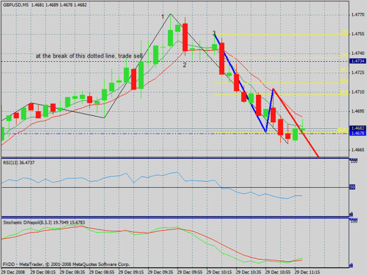Image resolution: width=367 pixels, height=276 pixels.
Task: Click the 1.4678 blue price label
Action: [x=358, y=133]
